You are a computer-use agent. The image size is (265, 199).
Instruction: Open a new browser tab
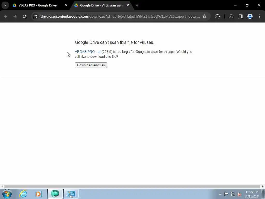pos(137,5)
